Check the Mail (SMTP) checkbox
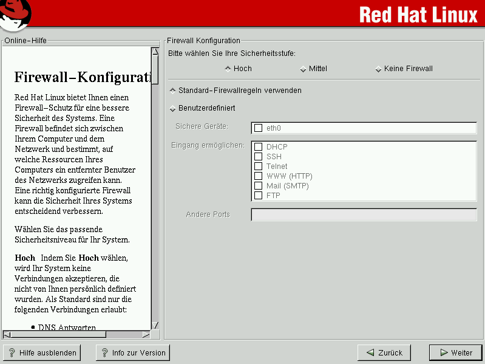The width and height of the screenshot is (485, 364). coord(259,186)
